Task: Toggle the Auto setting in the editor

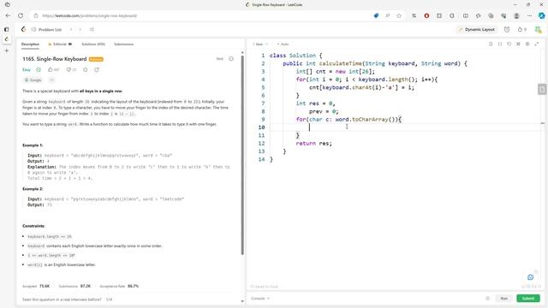Action: pos(283,44)
